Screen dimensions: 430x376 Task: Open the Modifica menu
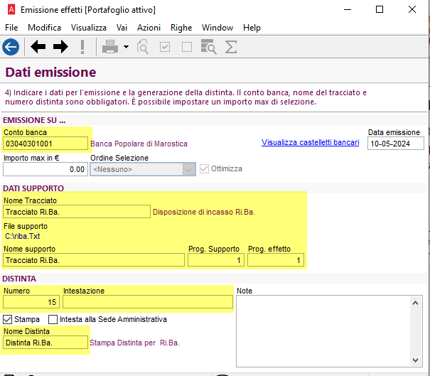pyautogui.click(x=44, y=28)
